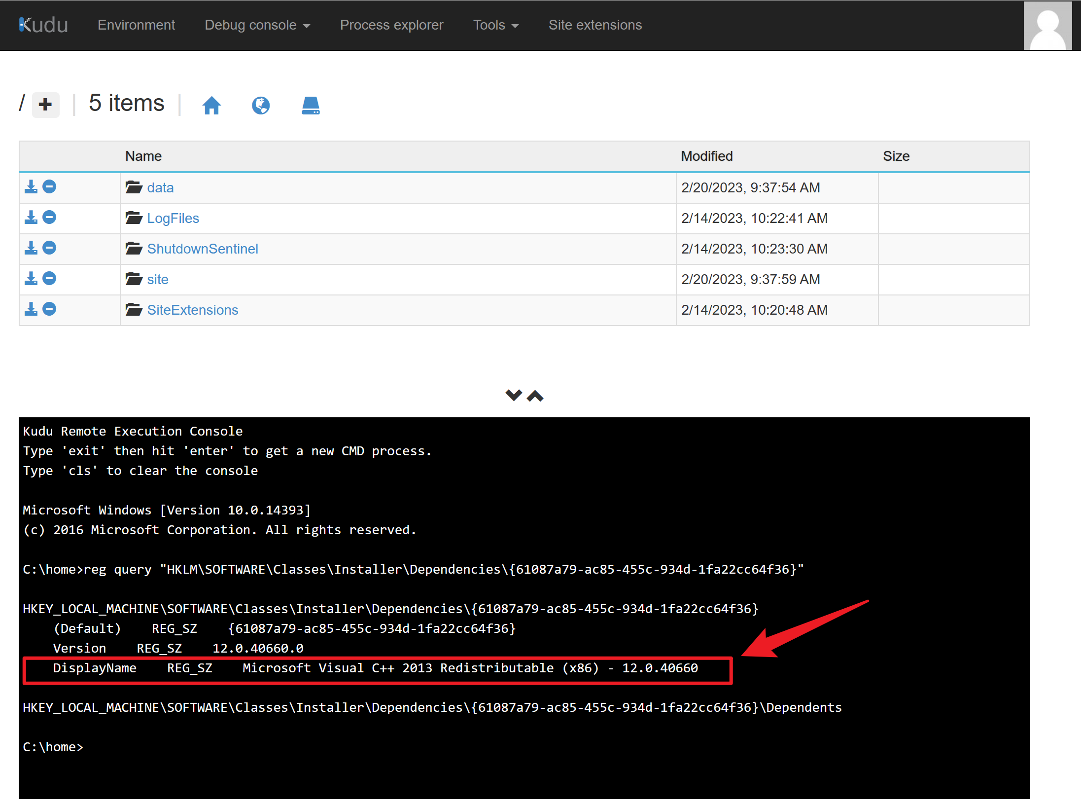Viewport: 1081px width, 806px height.
Task: Download the SiteExtensions folder
Action: coord(31,309)
